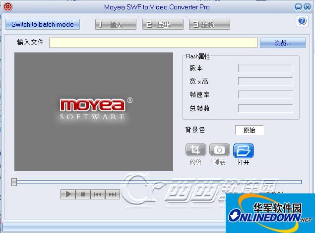315x233 pixels.
Task: Skip to the next frame
Action: 113,194
